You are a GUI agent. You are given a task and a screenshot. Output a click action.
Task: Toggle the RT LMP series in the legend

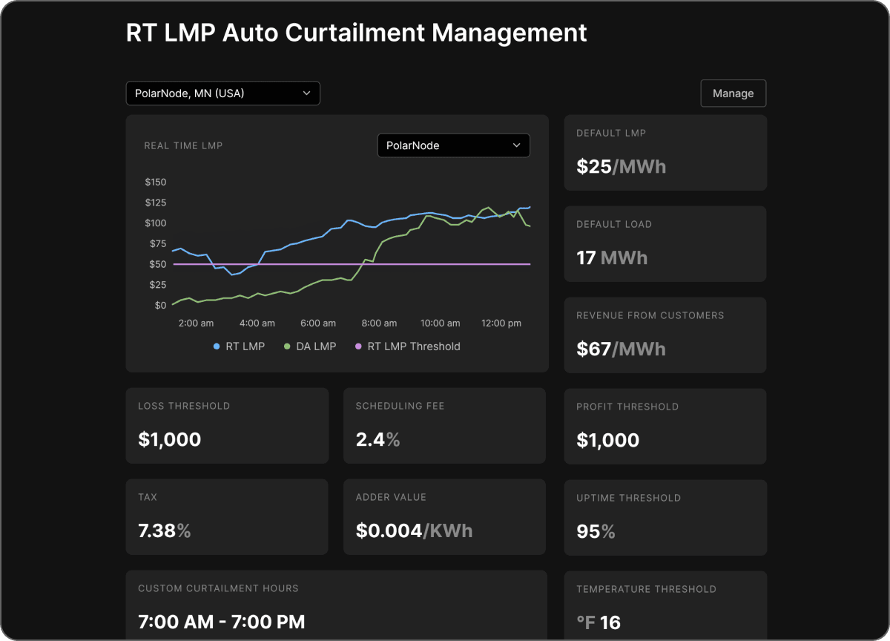[x=239, y=346]
